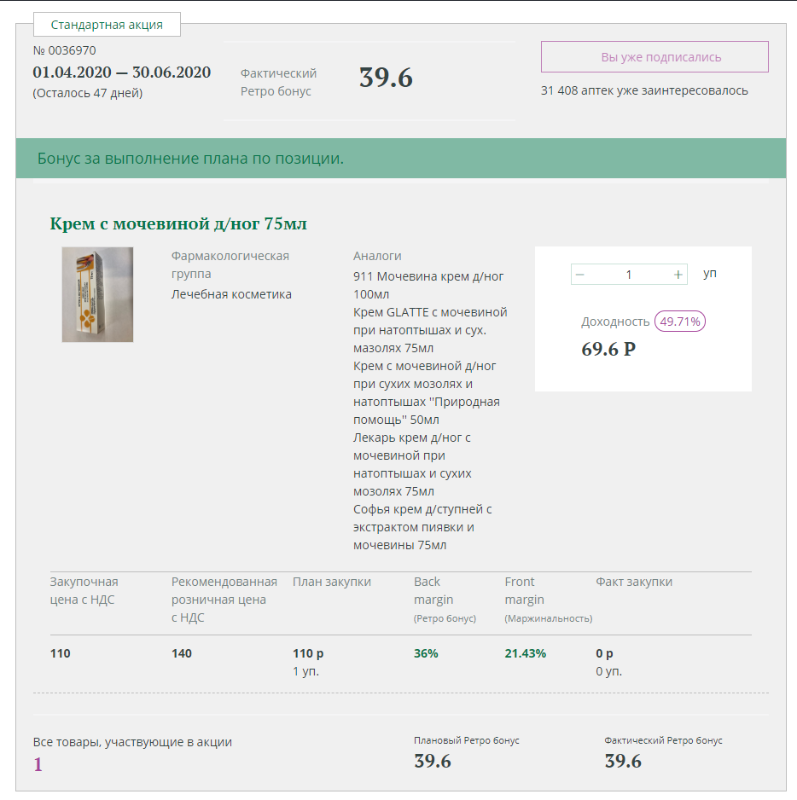Click the 'Вы уже подписались' button
This screenshot has height=800, width=797.
click(x=654, y=57)
